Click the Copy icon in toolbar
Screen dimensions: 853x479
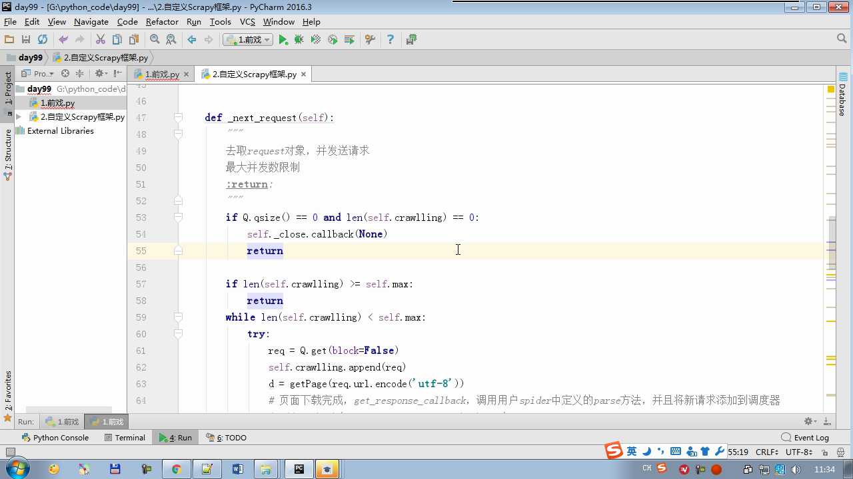click(x=117, y=40)
